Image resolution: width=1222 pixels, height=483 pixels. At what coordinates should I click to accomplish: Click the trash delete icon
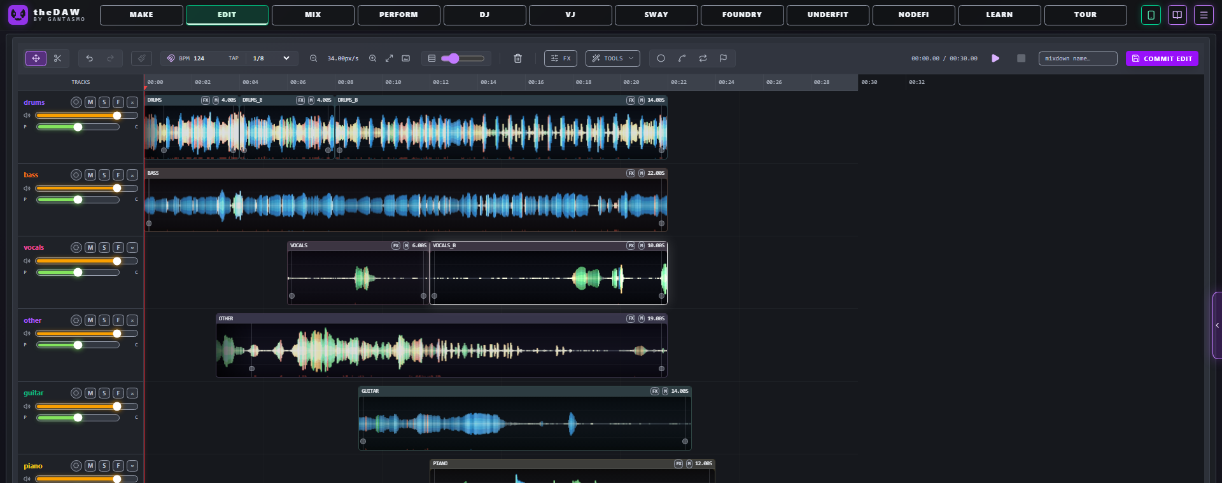click(x=518, y=58)
